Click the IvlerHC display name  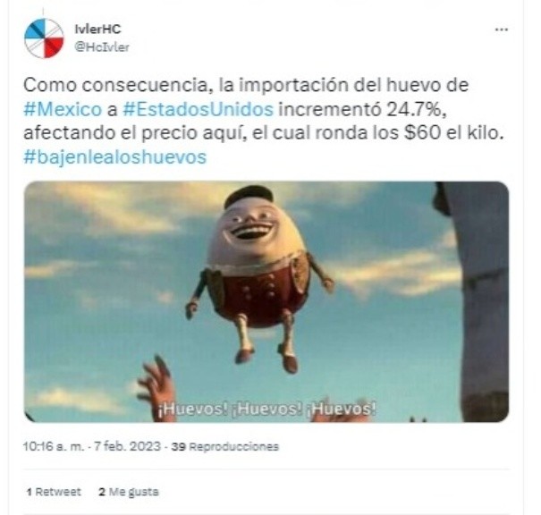[97, 29]
